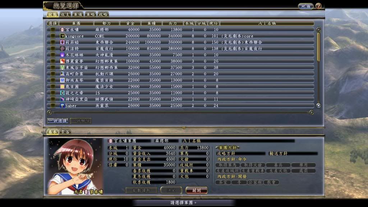Tick the selection checkbox for 宮永咲

coord(53,29)
